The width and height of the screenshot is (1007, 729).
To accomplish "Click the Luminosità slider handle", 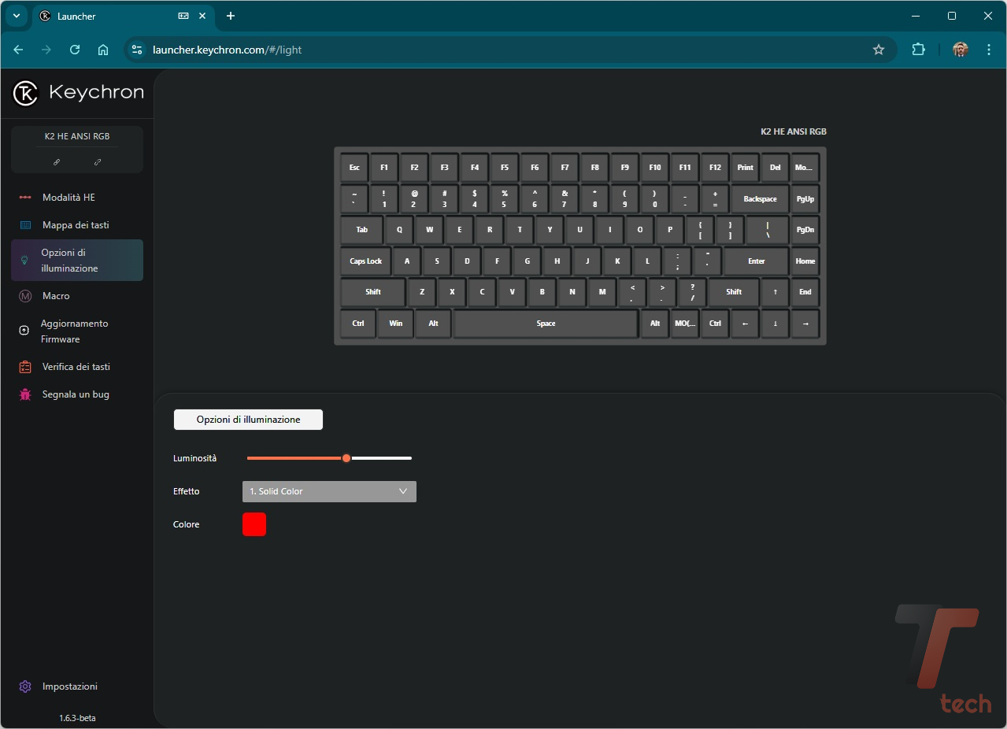I will click(346, 458).
